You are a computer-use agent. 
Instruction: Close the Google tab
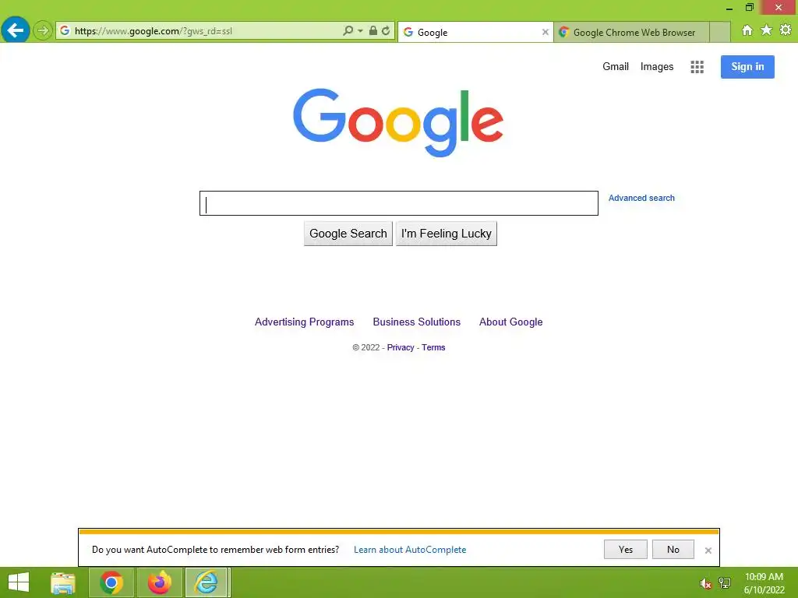click(x=545, y=32)
